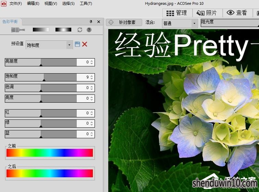Click the 亮度 slider
Screen dimensions: 259x192
pyautogui.click(x=41, y=99)
